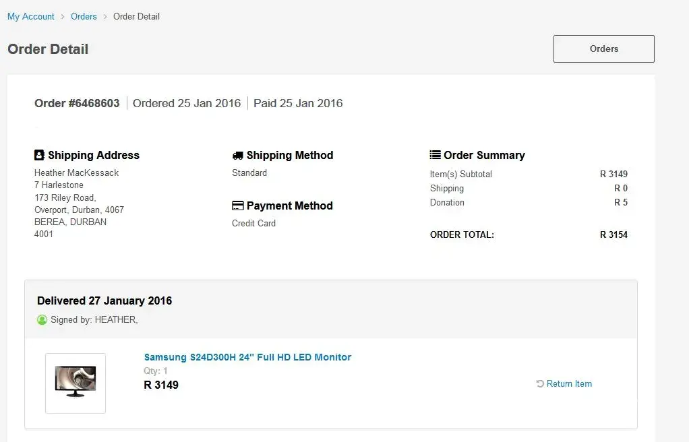689x442 pixels.
Task: Click the green Signed by person icon
Action: click(42, 320)
